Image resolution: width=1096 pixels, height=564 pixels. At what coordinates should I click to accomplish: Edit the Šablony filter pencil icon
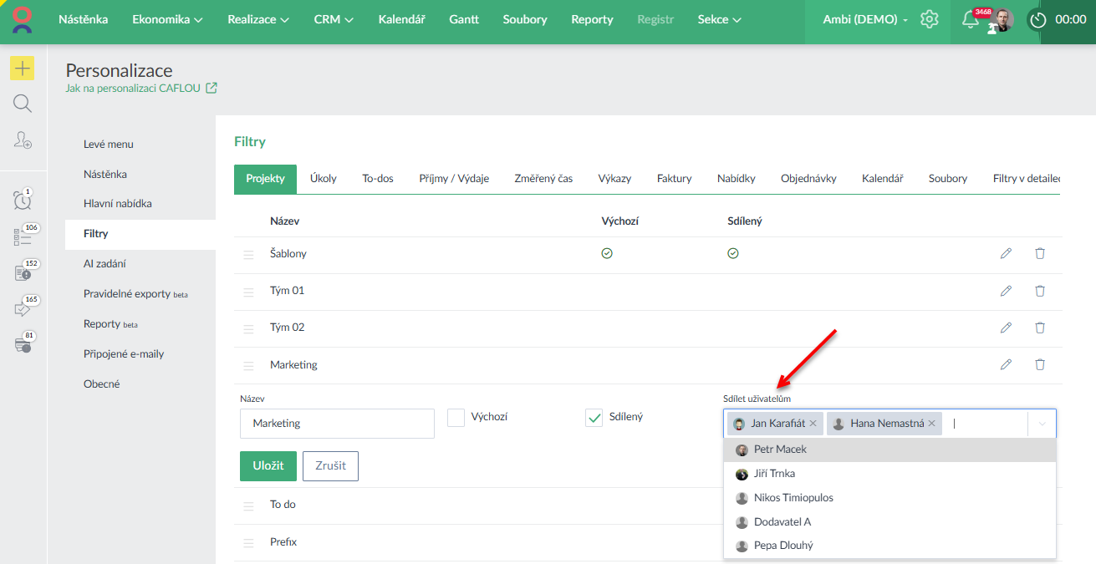[x=1006, y=253]
